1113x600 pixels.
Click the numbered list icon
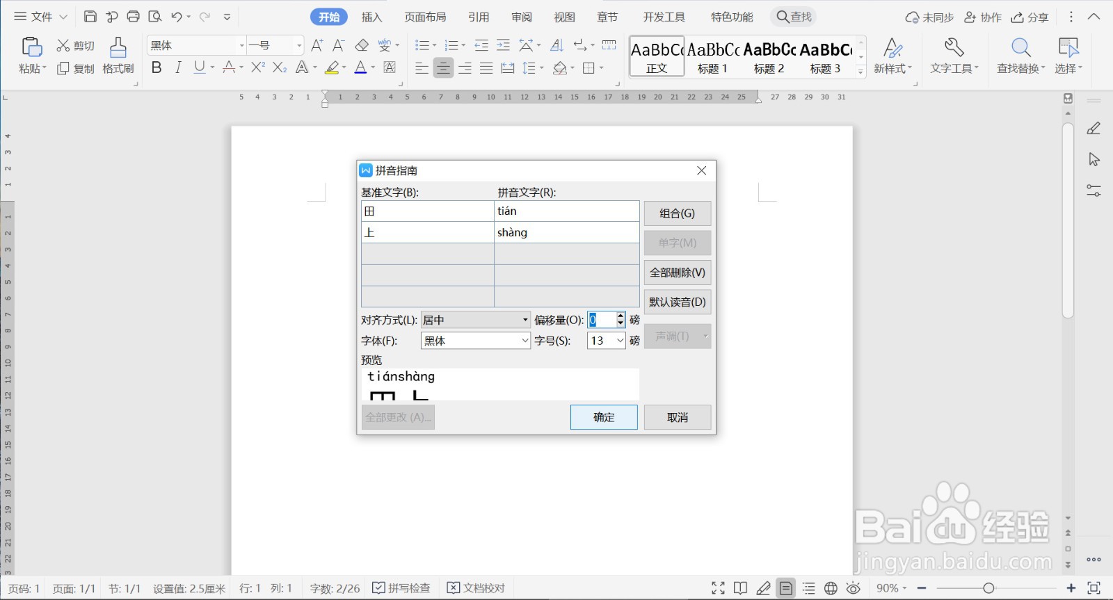(x=451, y=46)
